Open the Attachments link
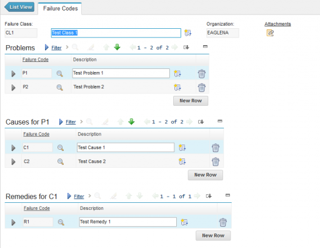320x248 pixels. coord(277,24)
